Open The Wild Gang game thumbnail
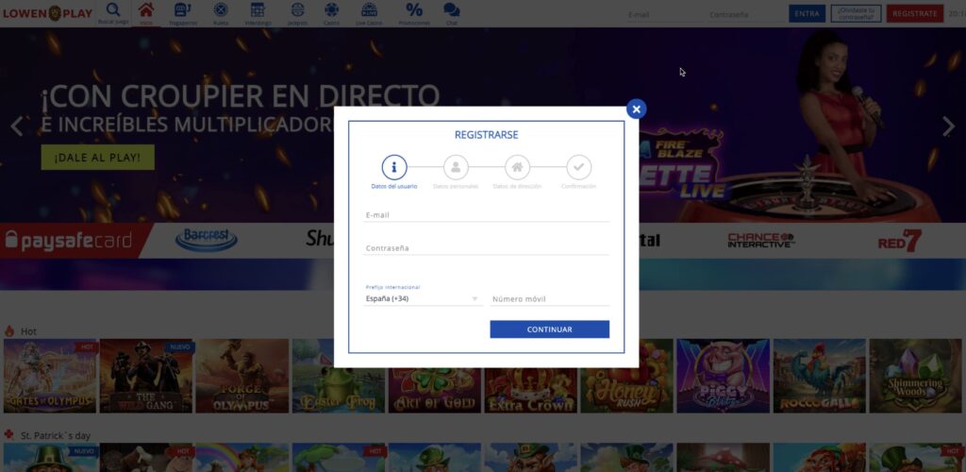This screenshot has width=966, height=472. pyautogui.click(x=146, y=376)
